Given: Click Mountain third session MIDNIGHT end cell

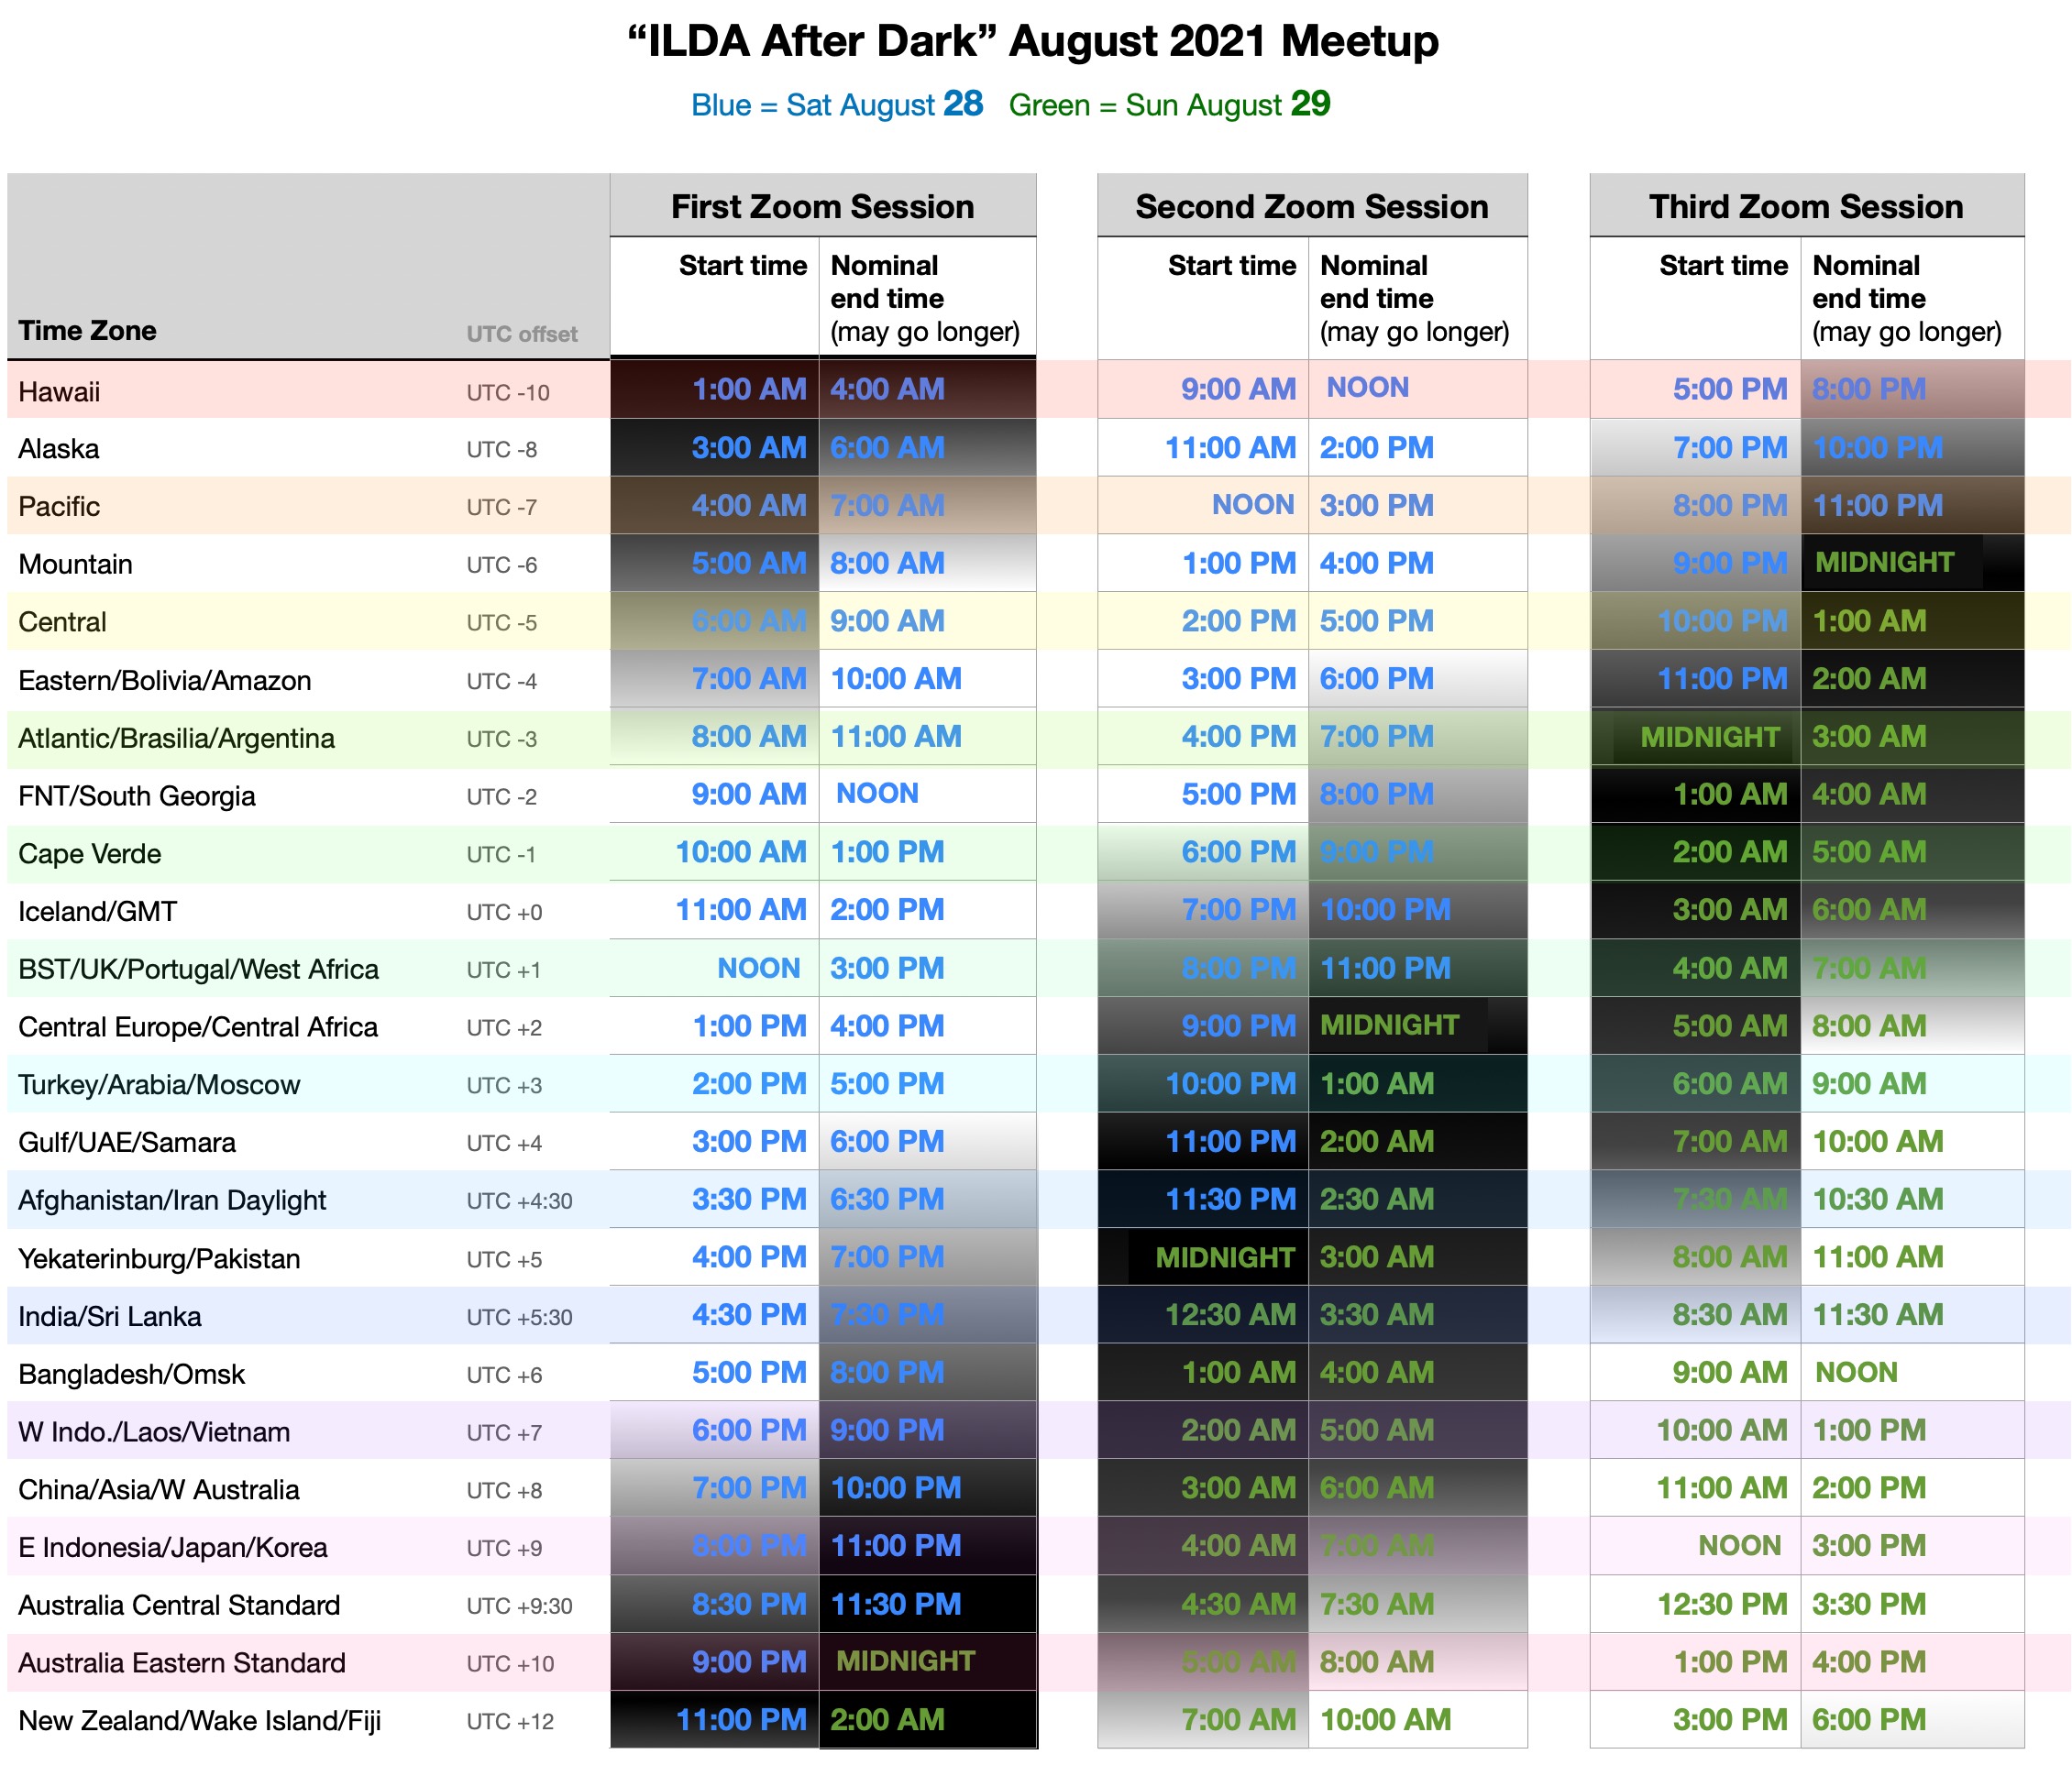Looking at the screenshot, I should point(1884,563).
